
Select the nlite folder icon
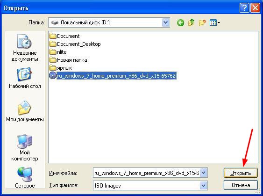pyautogui.click(x=53, y=52)
